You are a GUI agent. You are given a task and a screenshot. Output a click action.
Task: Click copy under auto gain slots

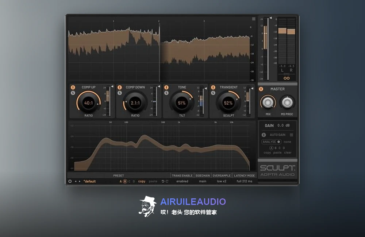click(267, 152)
